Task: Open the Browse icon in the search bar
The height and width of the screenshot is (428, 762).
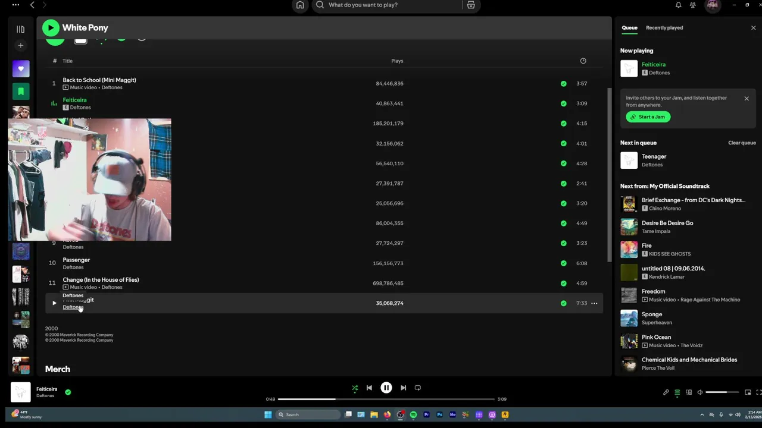Action: (x=471, y=5)
